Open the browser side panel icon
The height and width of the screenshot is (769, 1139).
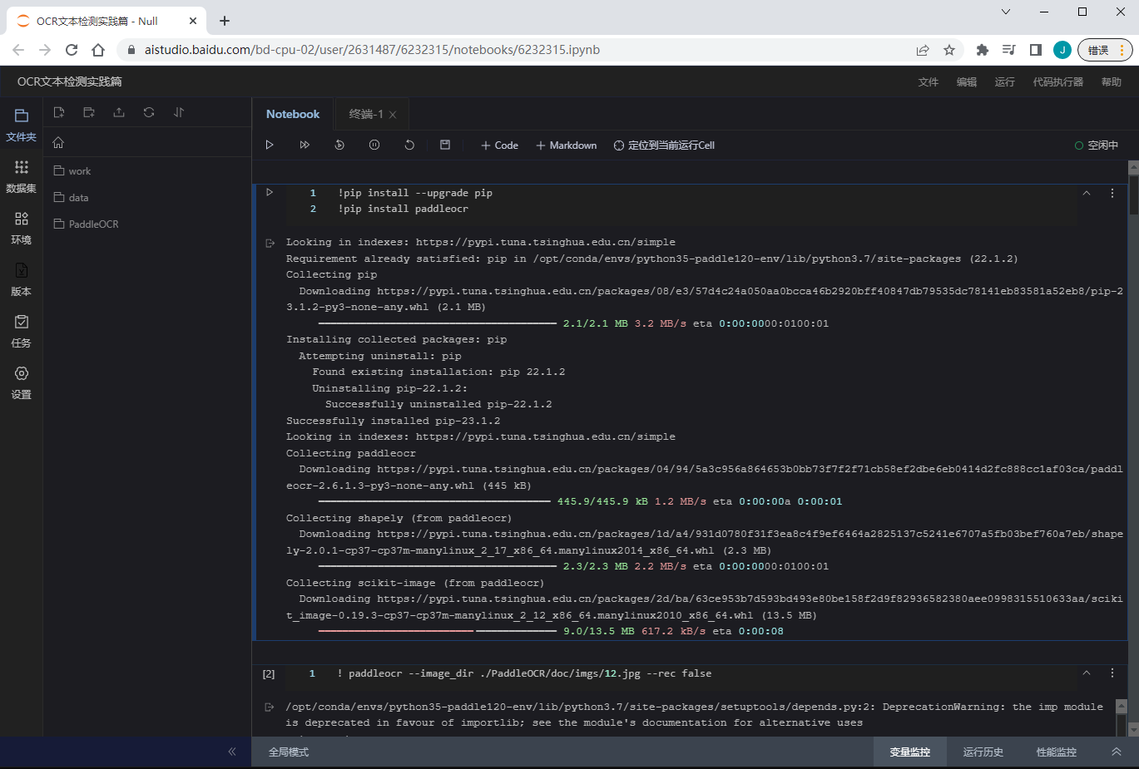coord(1035,50)
